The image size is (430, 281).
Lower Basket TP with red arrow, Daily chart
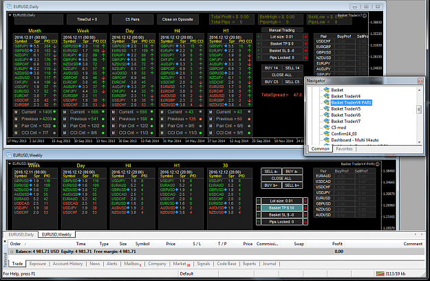305,43
